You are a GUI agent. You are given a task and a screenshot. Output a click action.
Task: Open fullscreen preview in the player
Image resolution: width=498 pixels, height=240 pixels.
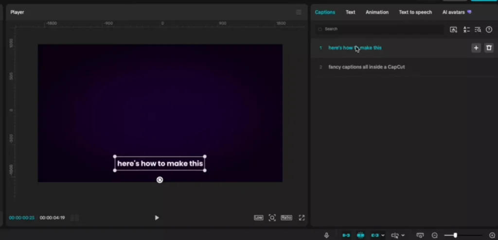302,218
